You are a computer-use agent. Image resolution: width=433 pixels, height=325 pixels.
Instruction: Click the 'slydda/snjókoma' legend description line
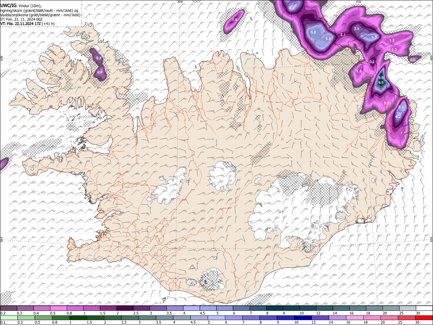[40, 15]
